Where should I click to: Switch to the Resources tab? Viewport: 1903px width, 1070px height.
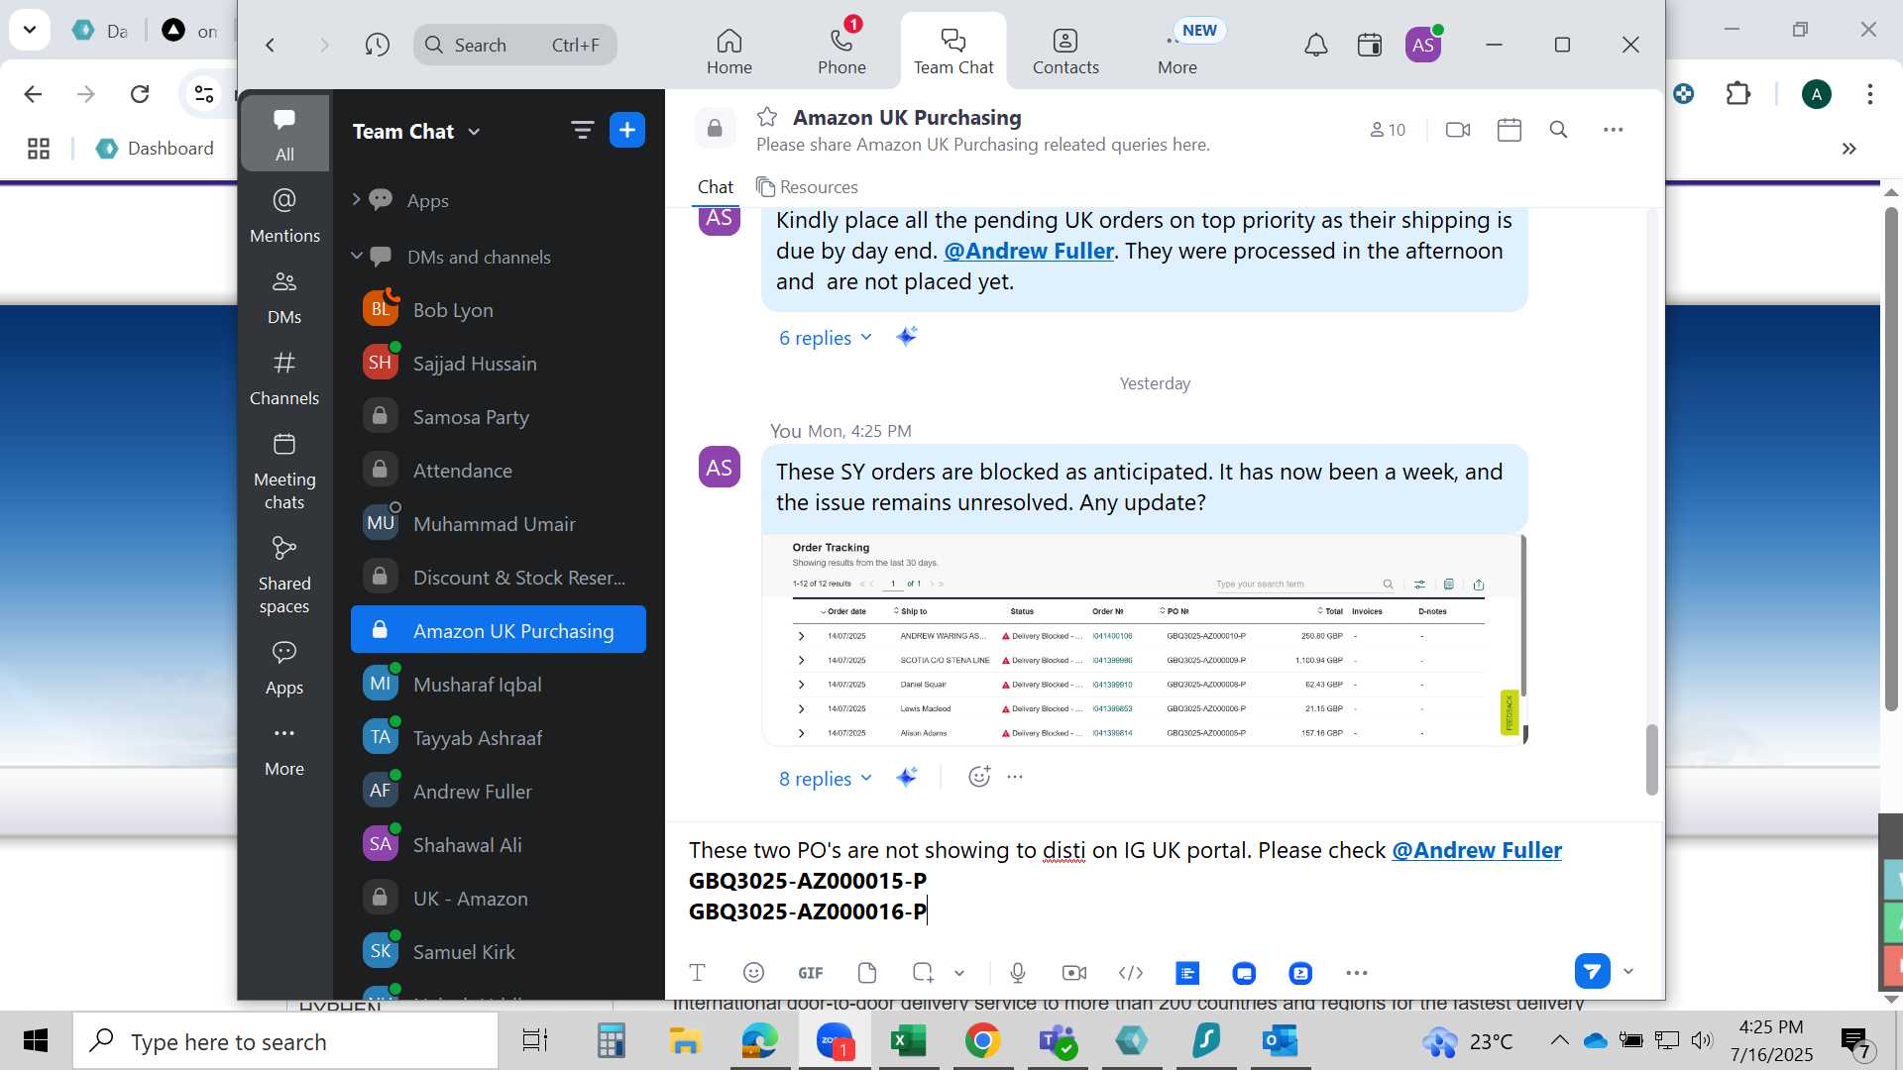(x=807, y=186)
